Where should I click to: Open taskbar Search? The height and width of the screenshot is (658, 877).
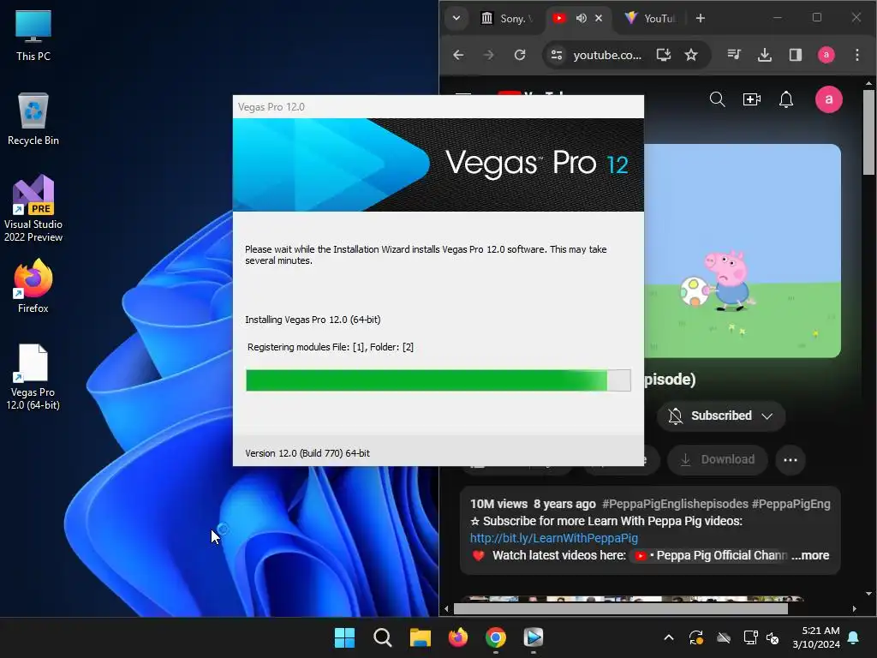click(x=383, y=637)
